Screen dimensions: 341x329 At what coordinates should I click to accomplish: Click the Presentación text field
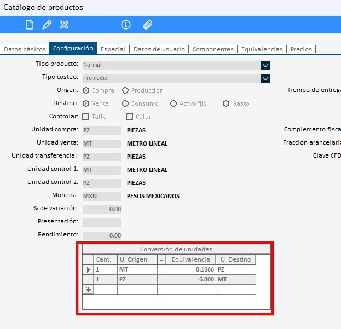point(101,222)
